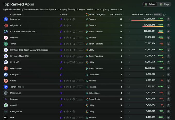Filter by Polymarket's purple chain link icon
The height and width of the screenshot is (120, 175).
(x=61, y=19)
